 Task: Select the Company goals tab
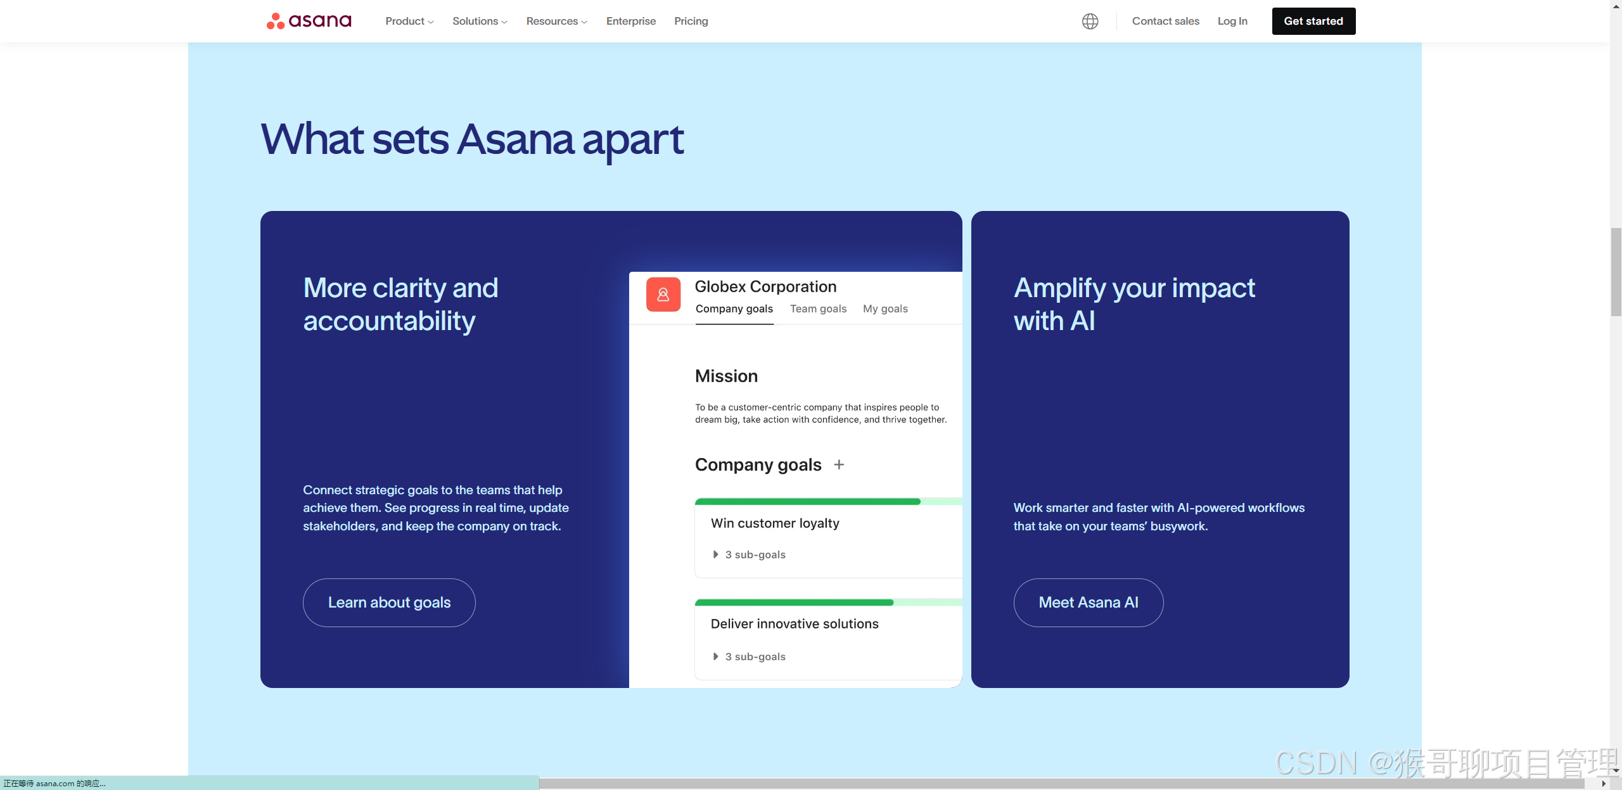point(734,309)
